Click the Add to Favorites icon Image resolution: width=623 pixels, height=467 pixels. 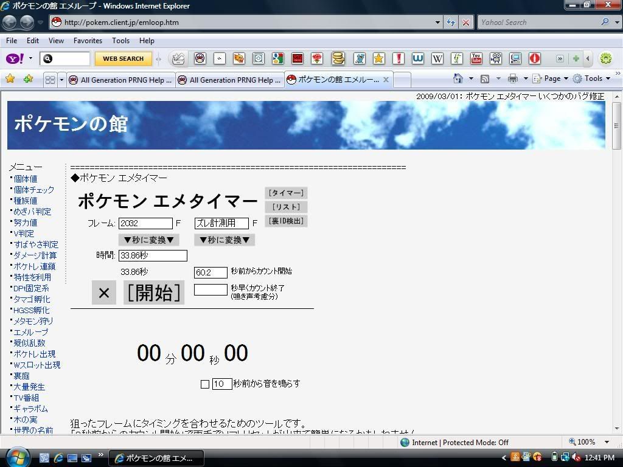(x=28, y=79)
